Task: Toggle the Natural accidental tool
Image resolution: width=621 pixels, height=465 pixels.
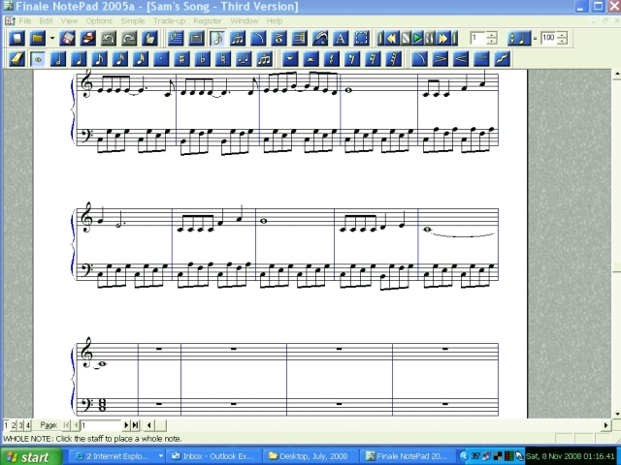Action: click(x=222, y=59)
